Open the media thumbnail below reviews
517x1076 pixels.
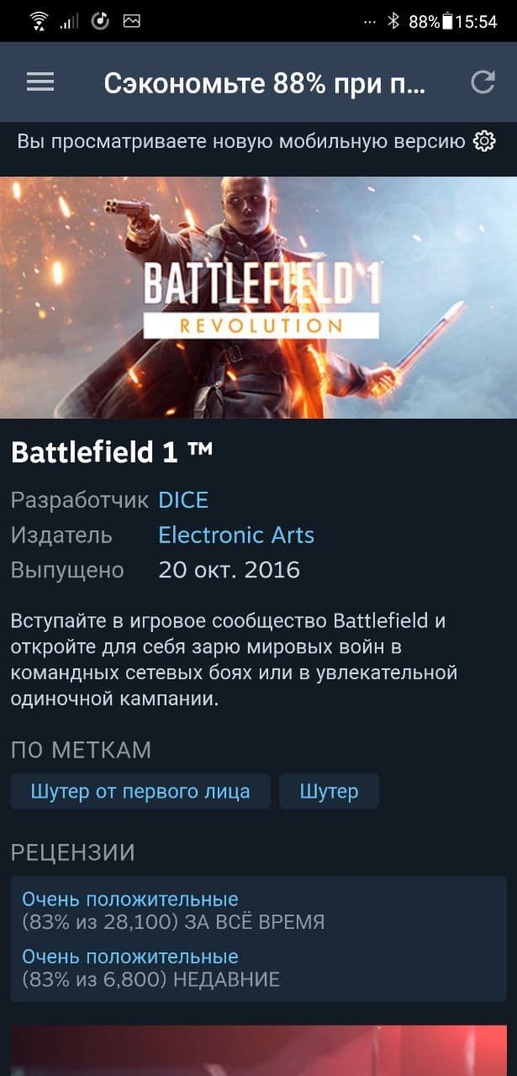(258, 1051)
